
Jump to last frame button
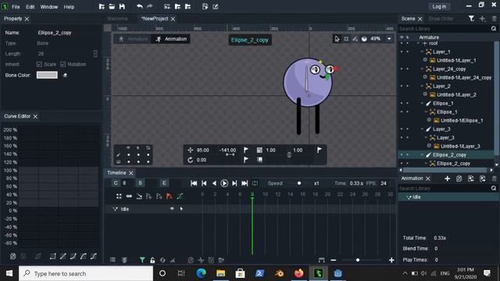coord(245,183)
